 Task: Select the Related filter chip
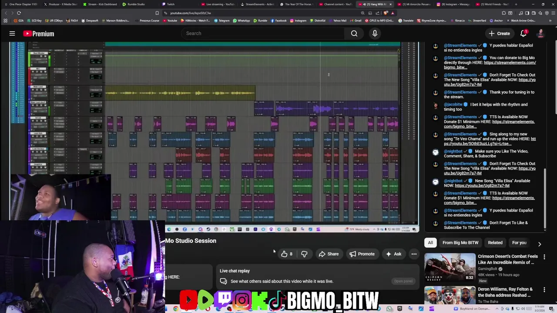tap(495, 243)
